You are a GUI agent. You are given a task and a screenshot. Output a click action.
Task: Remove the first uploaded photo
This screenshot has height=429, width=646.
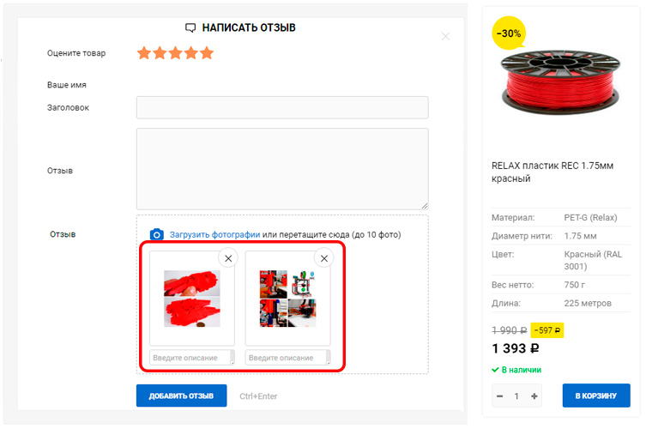(x=228, y=258)
